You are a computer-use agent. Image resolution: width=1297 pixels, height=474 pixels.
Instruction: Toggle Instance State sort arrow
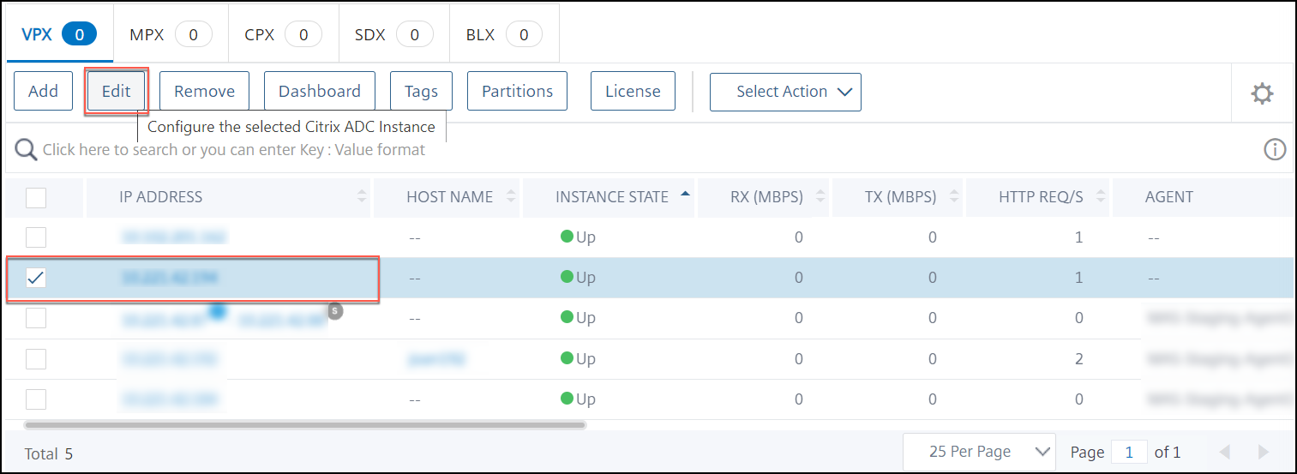click(x=684, y=196)
